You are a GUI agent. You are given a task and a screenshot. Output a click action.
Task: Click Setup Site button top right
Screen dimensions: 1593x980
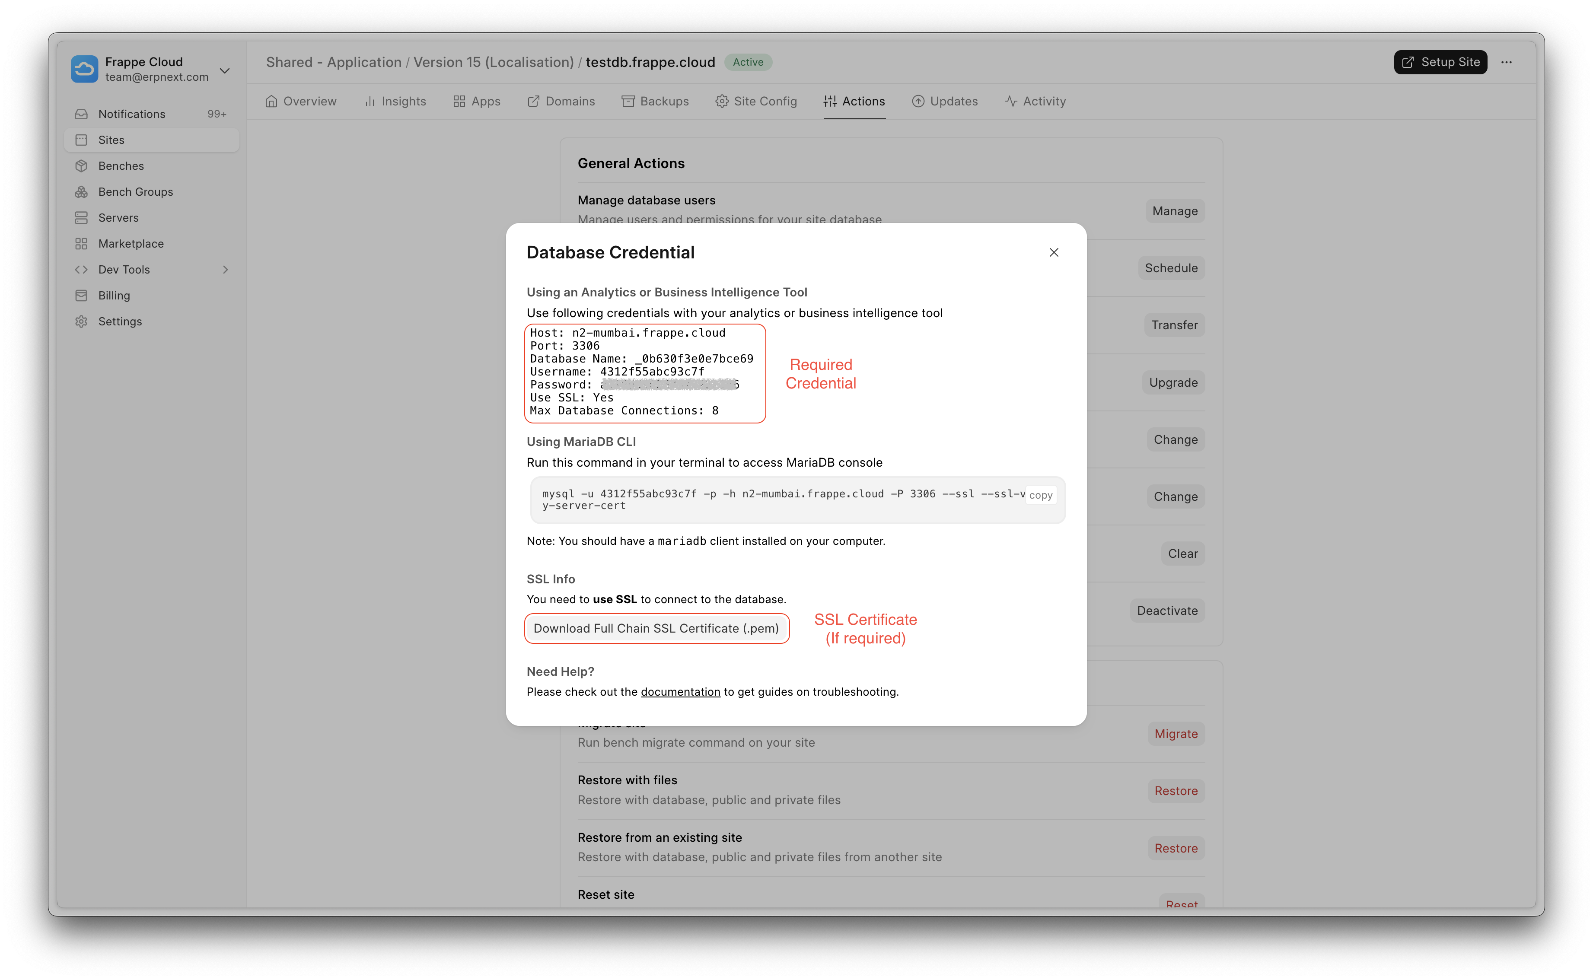click(1442, 61)
